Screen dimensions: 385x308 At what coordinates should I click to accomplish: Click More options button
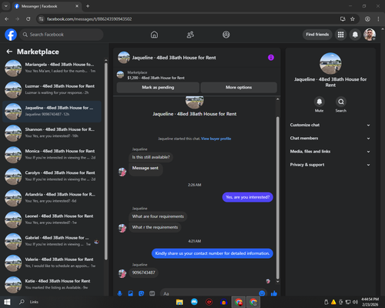239,88
